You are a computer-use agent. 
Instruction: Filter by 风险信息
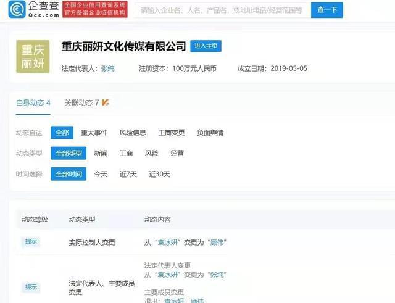133,132
